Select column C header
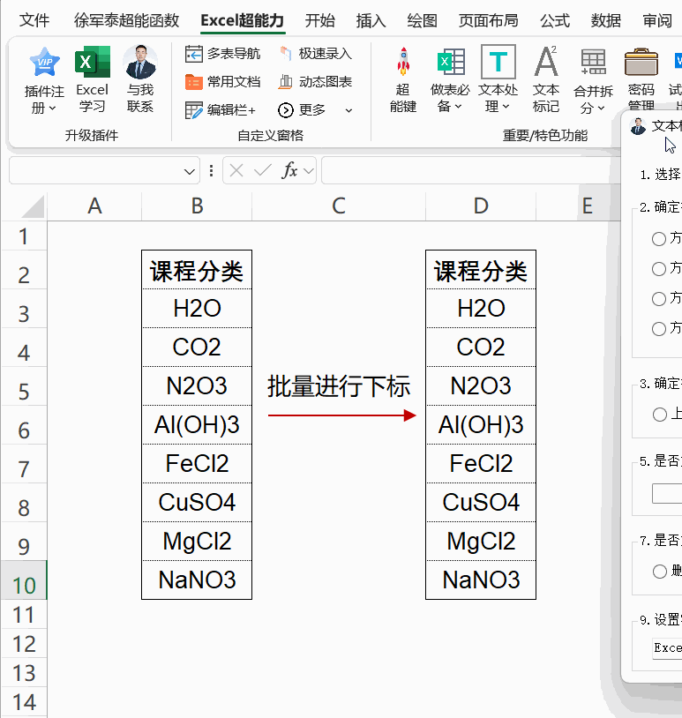Viewport: 682px width, 718px height. coord(339,206)
